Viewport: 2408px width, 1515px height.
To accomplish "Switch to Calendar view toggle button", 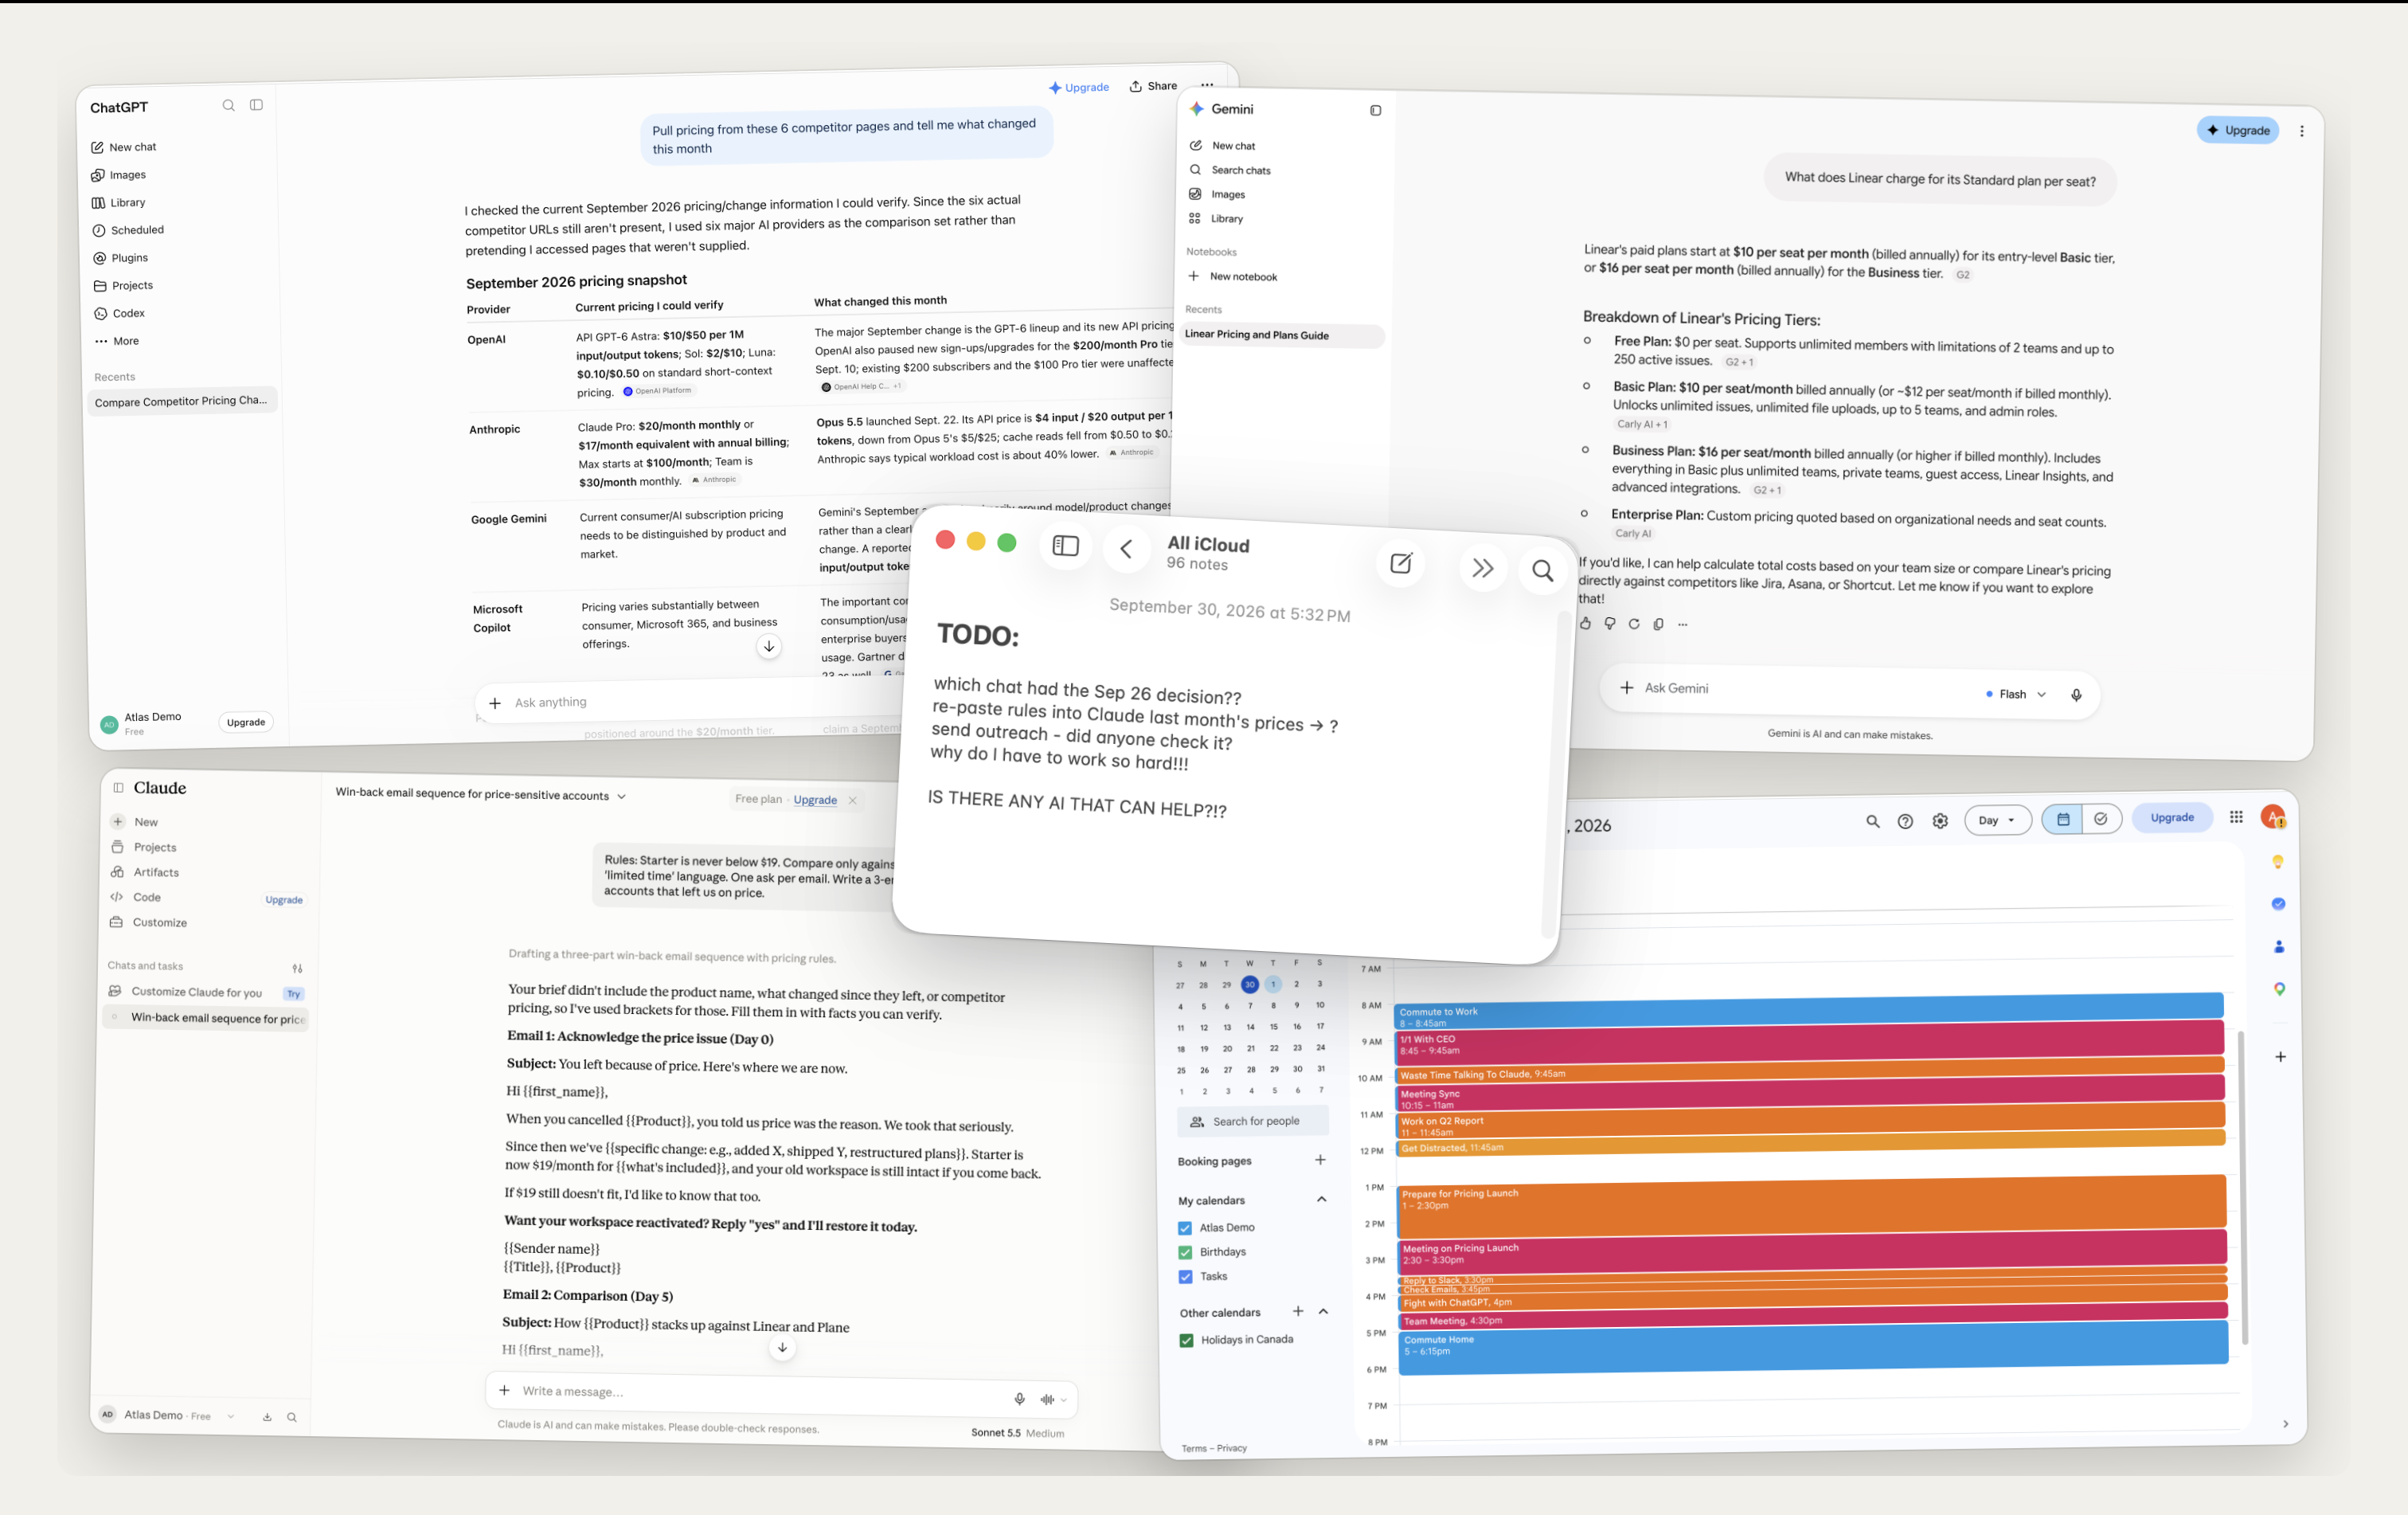I will click(x=2062, y=819).
